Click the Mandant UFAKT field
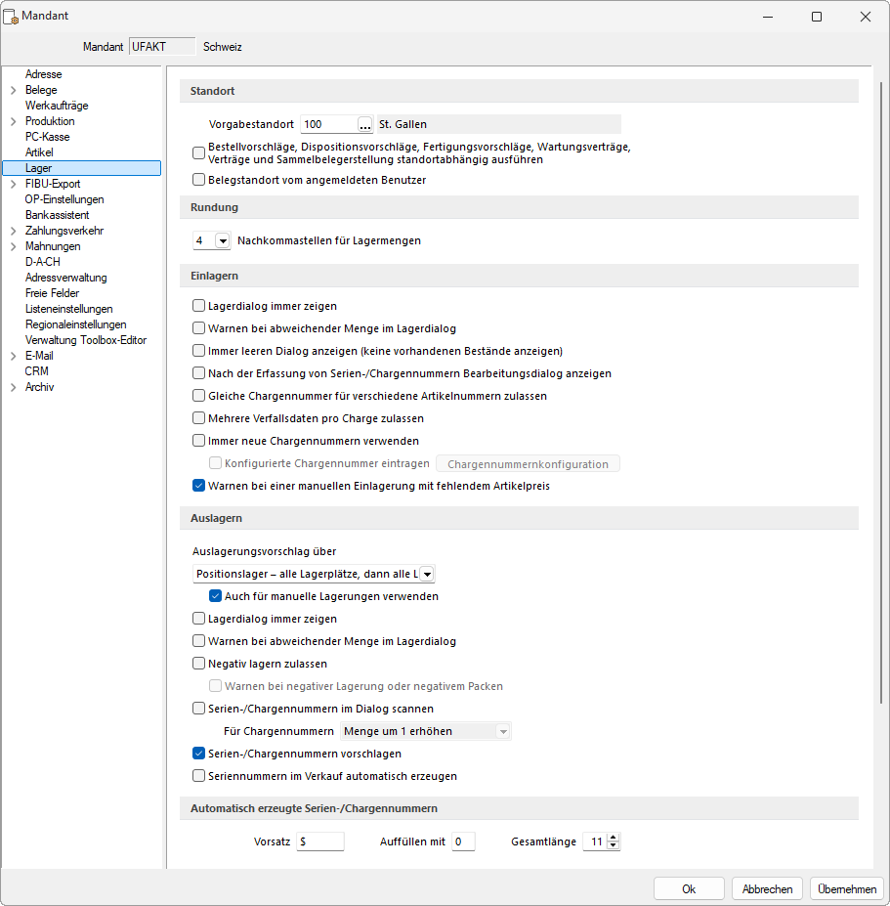The image size is (890, 906). [x=162, y=47]
